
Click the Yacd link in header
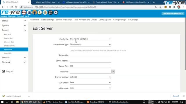coord(27,16)
